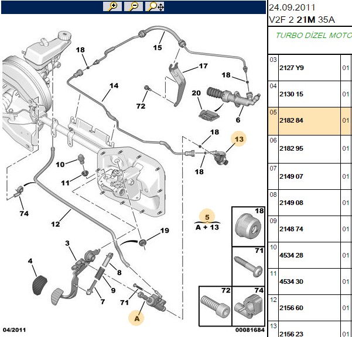Select part number 2148 74 in row 09
The image size is (352, 337).
[x=291, y=229]
